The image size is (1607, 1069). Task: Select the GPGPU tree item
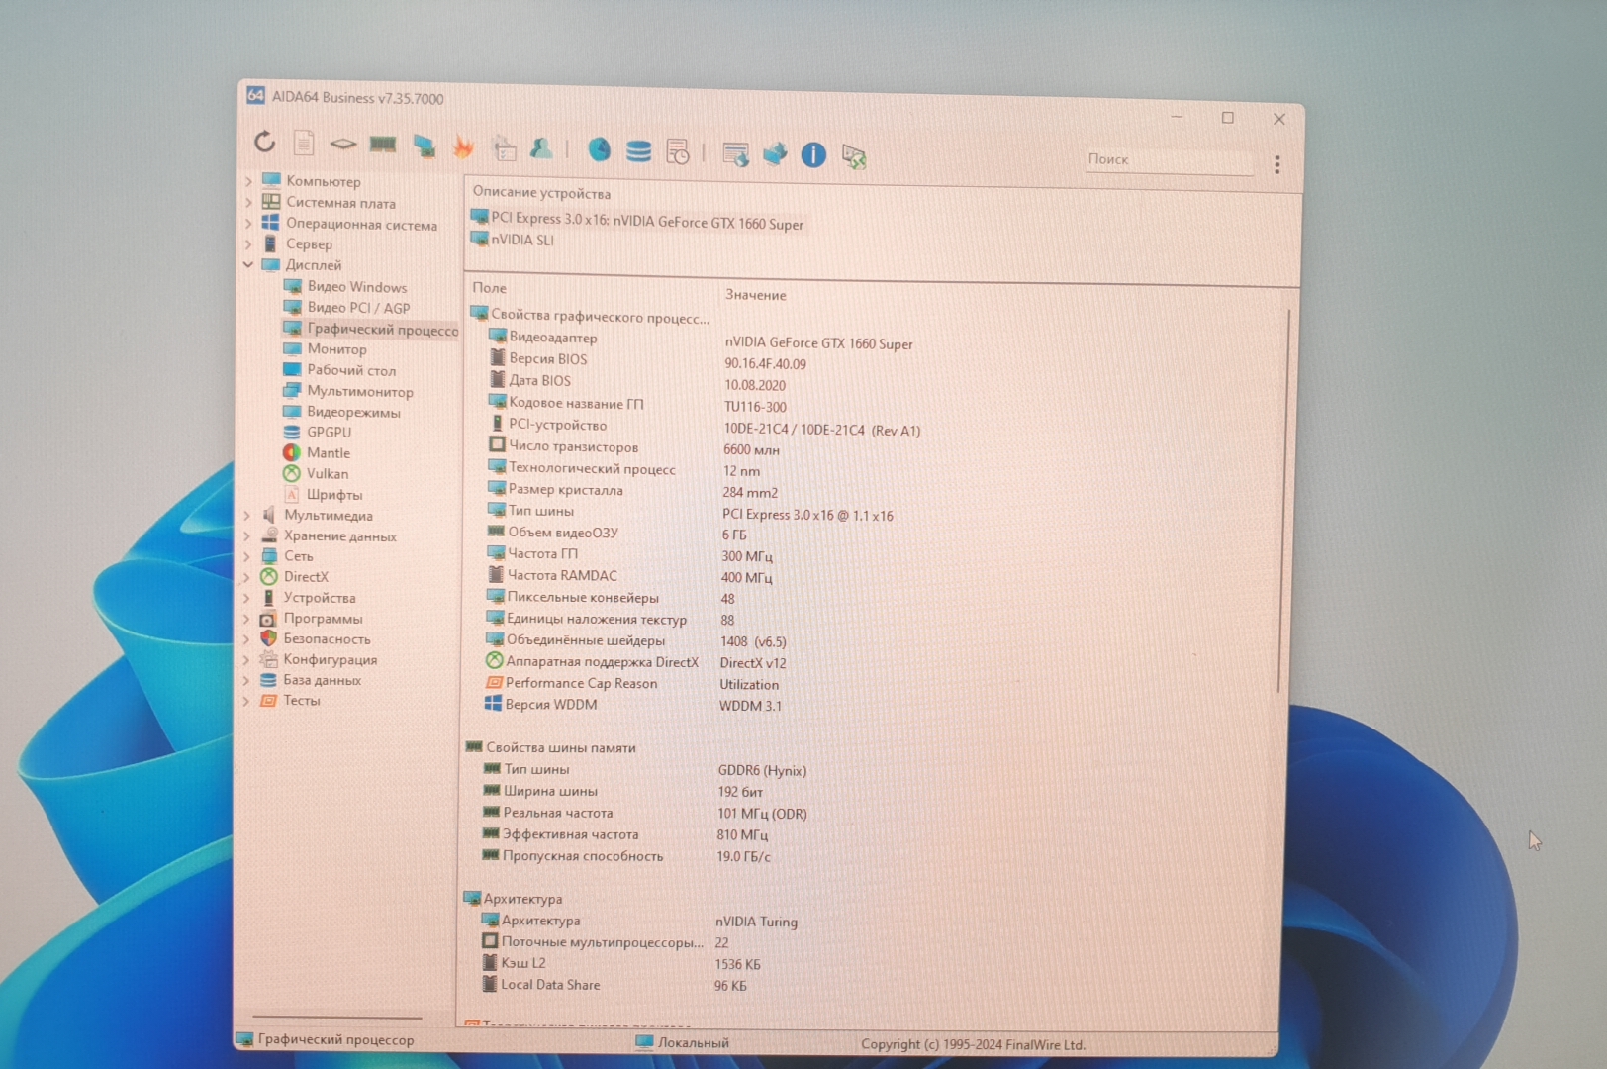pyautogui.click(x=329, y=433)
